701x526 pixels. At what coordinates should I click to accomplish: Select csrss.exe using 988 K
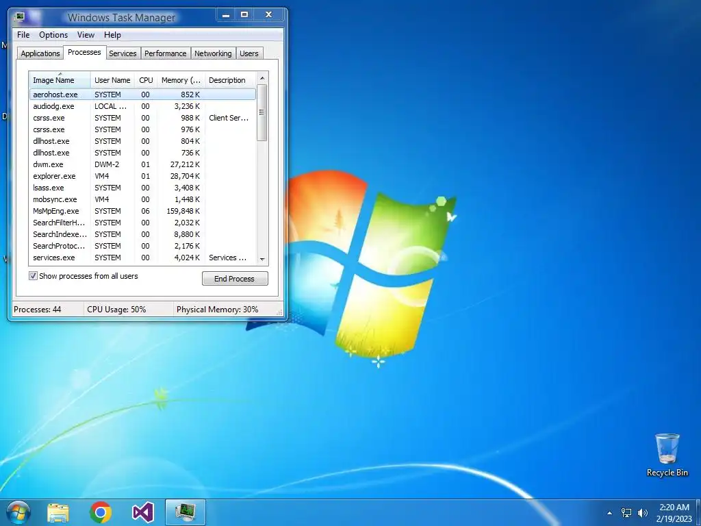tap(142, 118)
